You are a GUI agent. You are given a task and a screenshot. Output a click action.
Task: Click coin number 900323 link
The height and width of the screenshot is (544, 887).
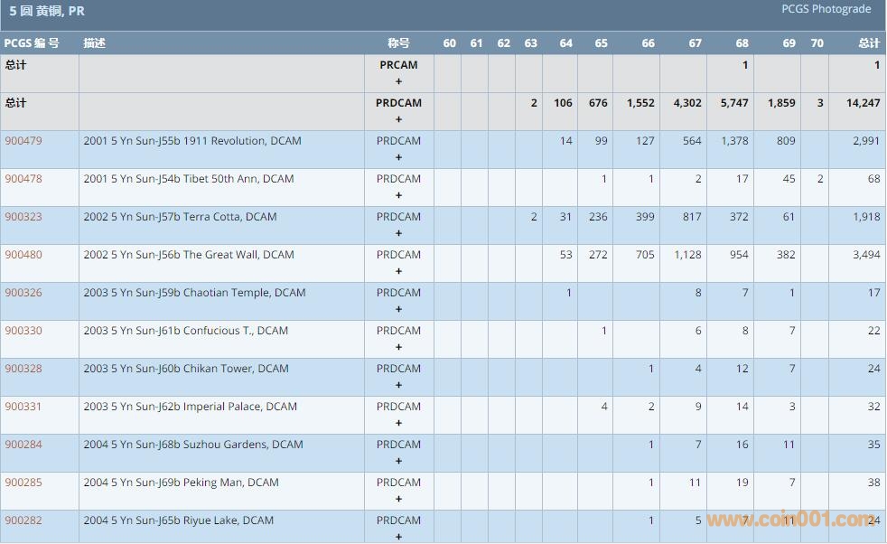click(23, 217)
